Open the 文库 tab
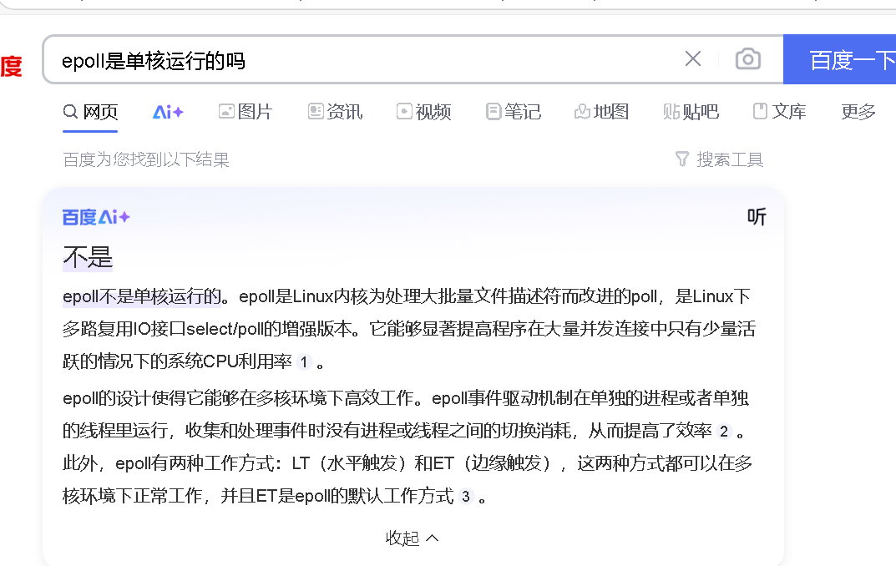 coord(779,111)
